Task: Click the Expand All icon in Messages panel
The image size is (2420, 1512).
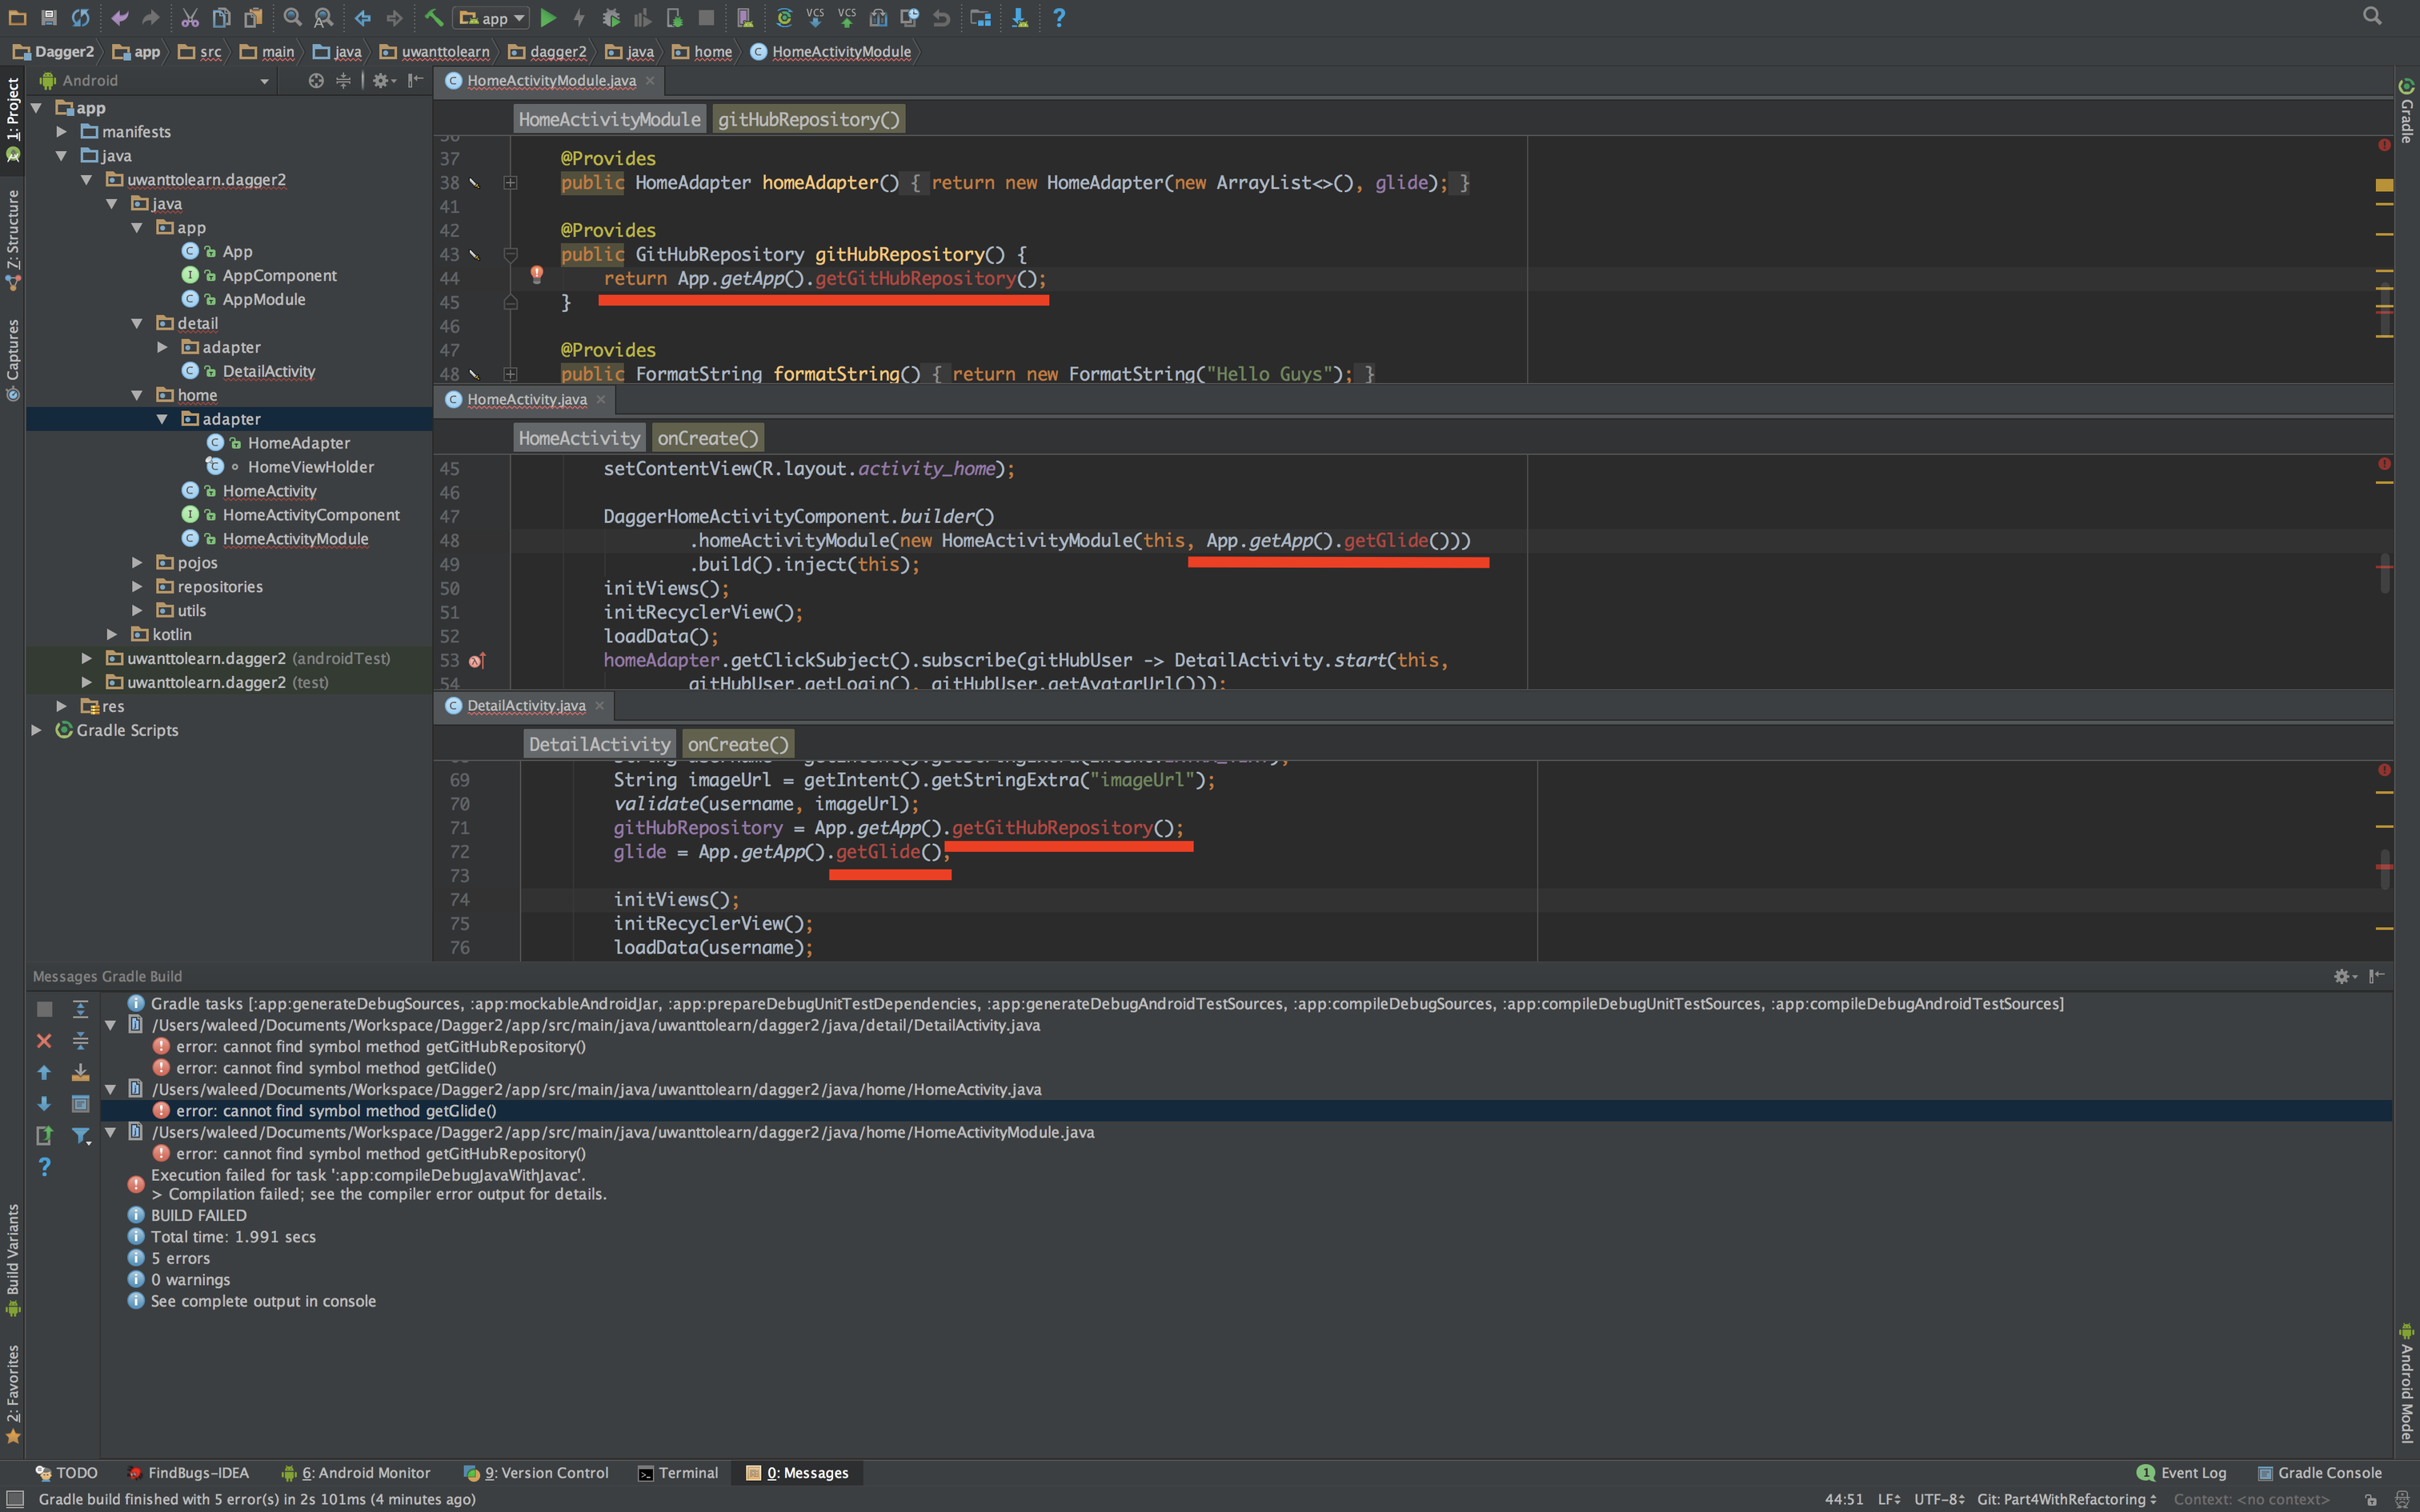Action: click(81, 1008)
